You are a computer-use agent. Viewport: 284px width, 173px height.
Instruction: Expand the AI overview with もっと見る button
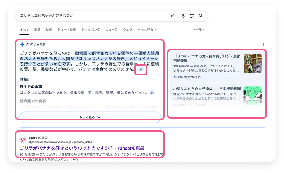(x=90, y=117)
